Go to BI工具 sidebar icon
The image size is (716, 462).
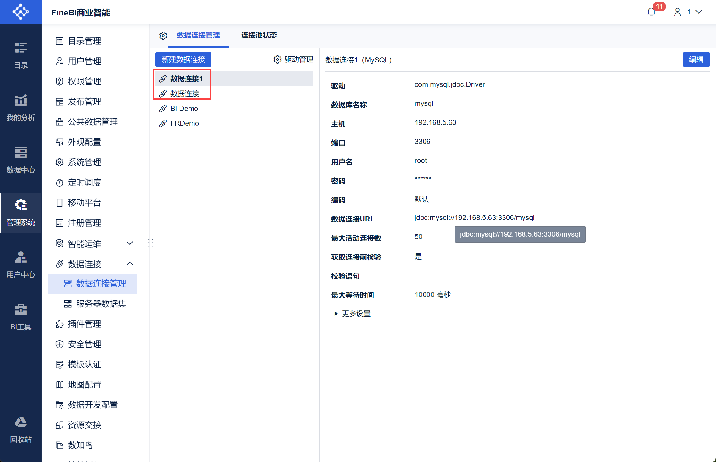pos(21,317)
